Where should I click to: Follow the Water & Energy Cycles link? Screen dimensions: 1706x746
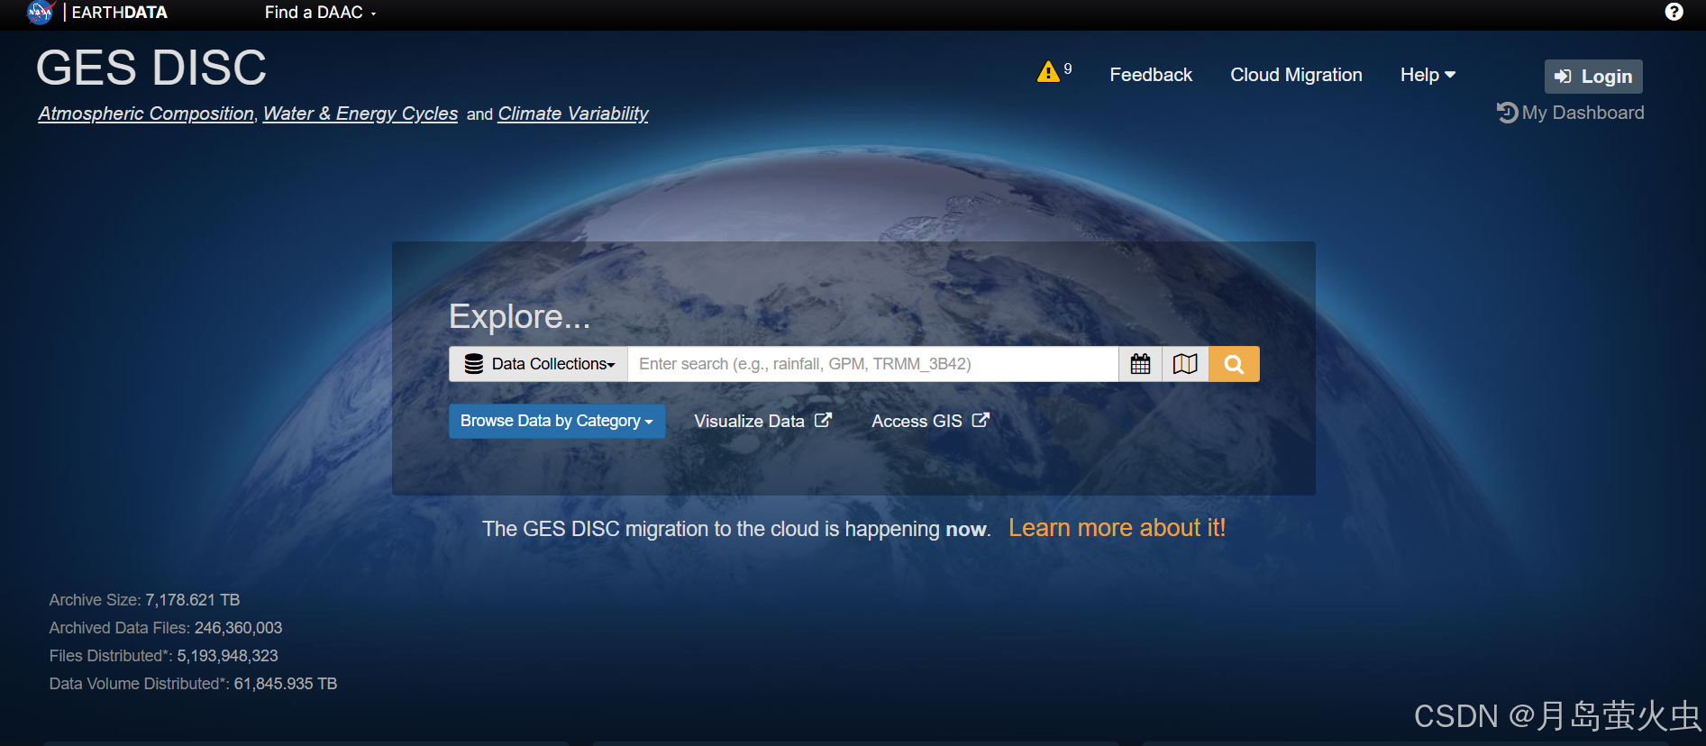pos(360,114)
